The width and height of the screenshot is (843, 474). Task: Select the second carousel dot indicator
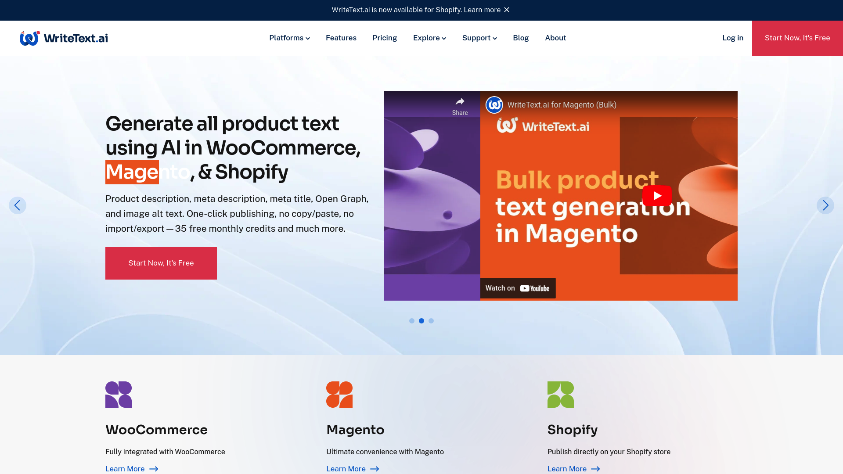tap(421, 320)
